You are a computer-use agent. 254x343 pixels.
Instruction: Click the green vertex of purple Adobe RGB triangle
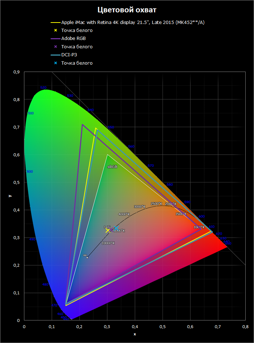click(x=82, y=124)
